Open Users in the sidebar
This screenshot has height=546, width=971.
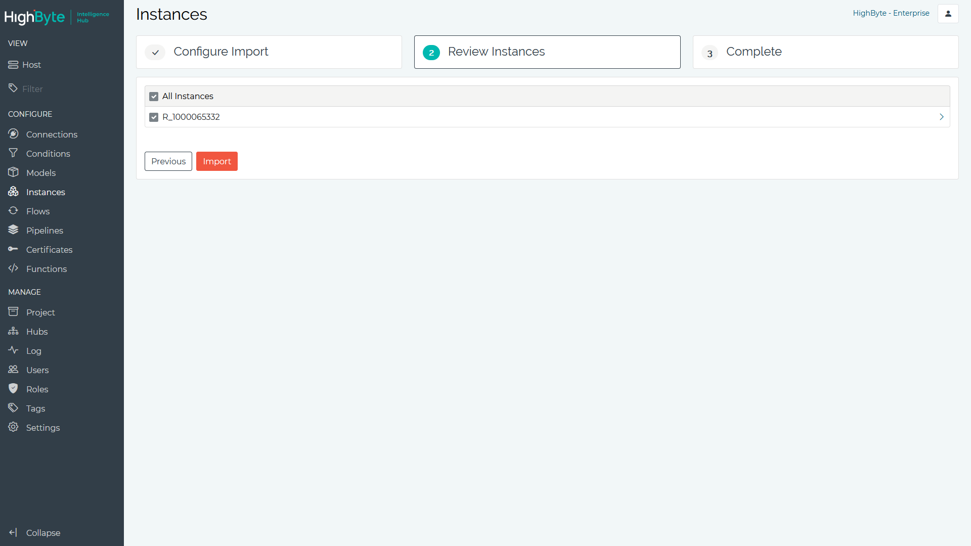point(37,370)
